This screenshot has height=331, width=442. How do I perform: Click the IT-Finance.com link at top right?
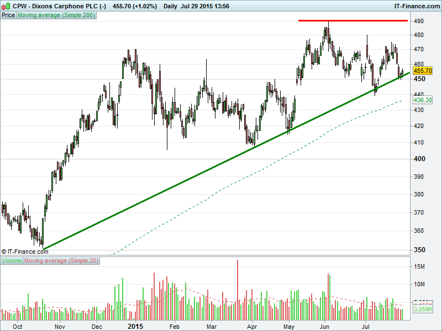tap(417, 6)
